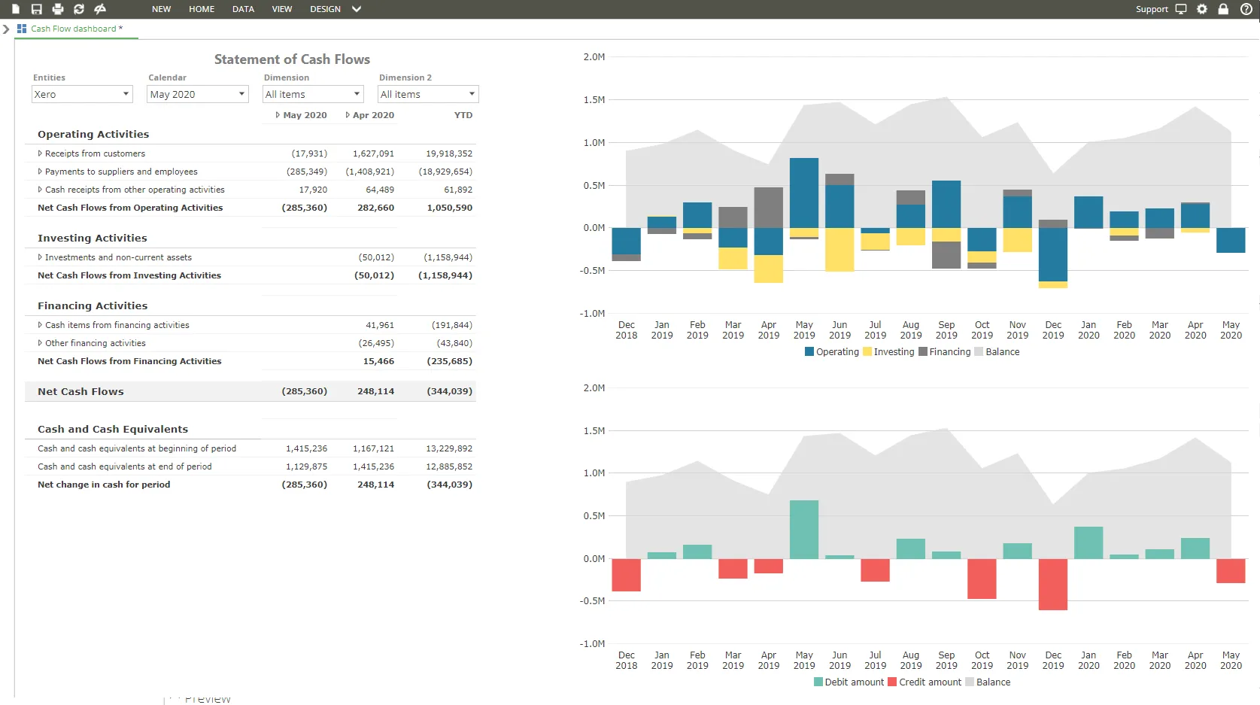
Task: Open help with the question mark icon
Action: (1246, 9)
